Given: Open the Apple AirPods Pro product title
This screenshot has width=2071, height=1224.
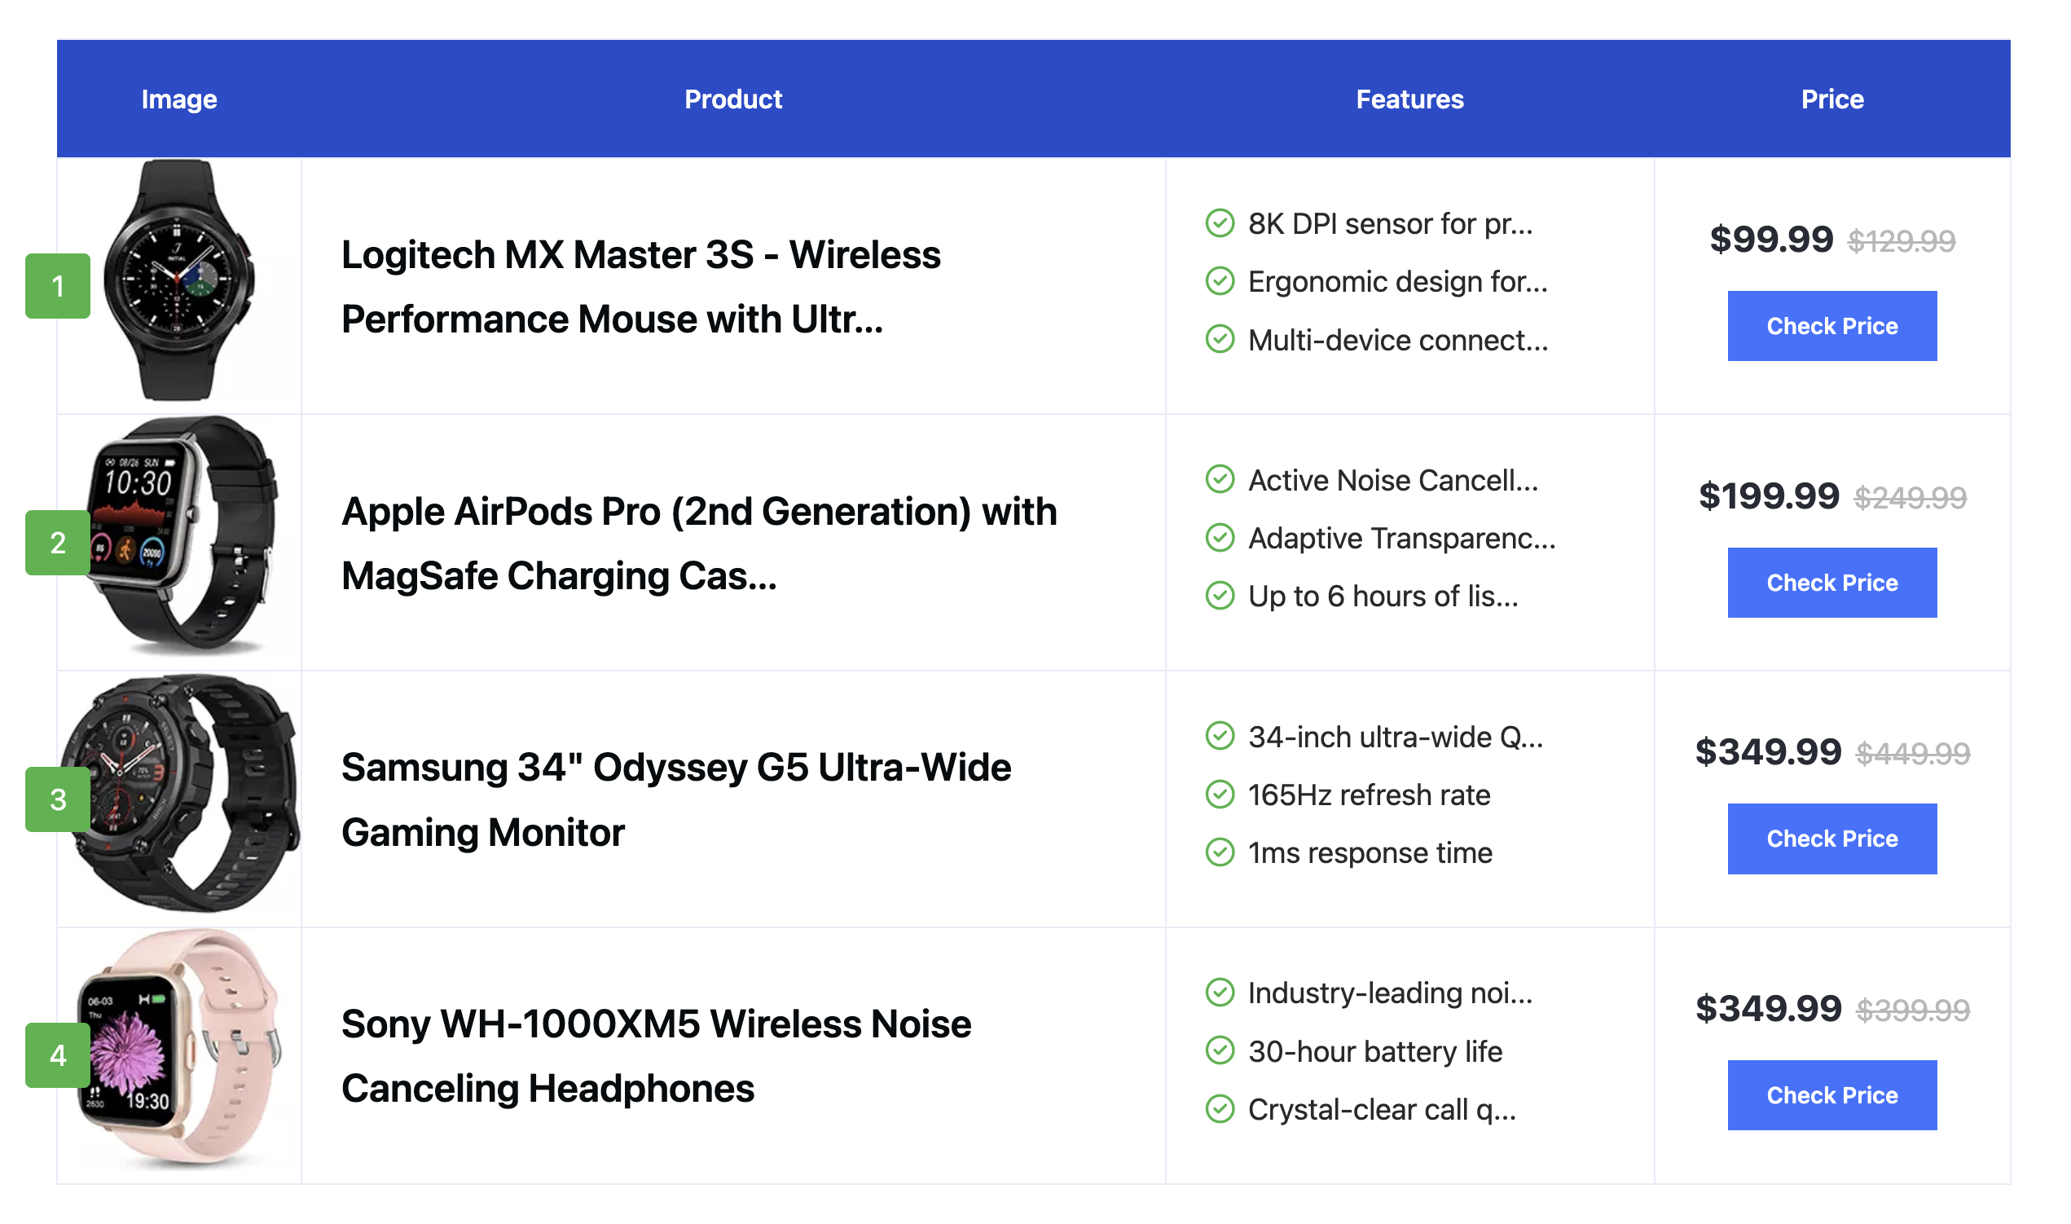Looking at the screenshot, I should (x=699, y=544).
